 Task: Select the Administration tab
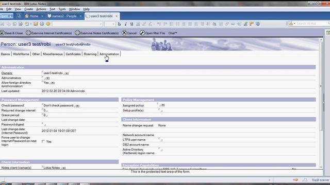point(109,54)
